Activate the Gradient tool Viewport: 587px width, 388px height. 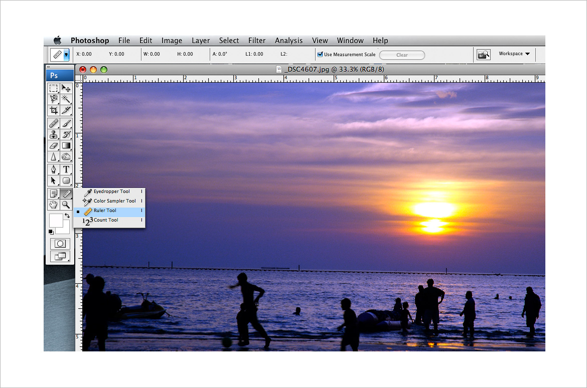click(x=66, y=146)
